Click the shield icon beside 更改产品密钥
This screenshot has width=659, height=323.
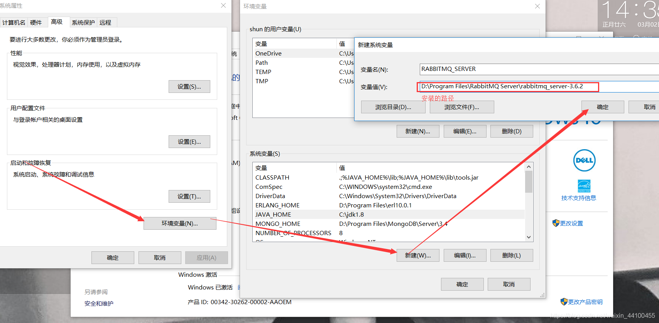coord(564,302)
